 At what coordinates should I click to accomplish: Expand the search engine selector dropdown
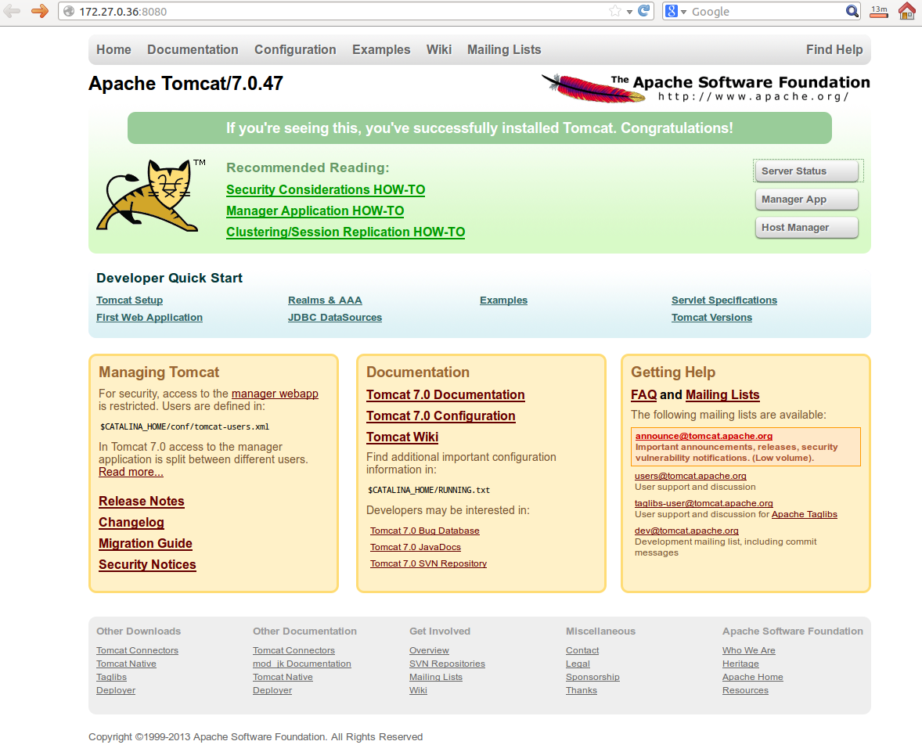point(684,12)
